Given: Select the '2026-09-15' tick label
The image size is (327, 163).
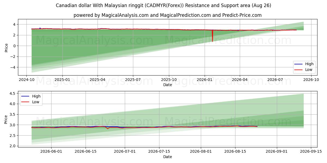Looking at the screenshot, I should pos(311,152).
